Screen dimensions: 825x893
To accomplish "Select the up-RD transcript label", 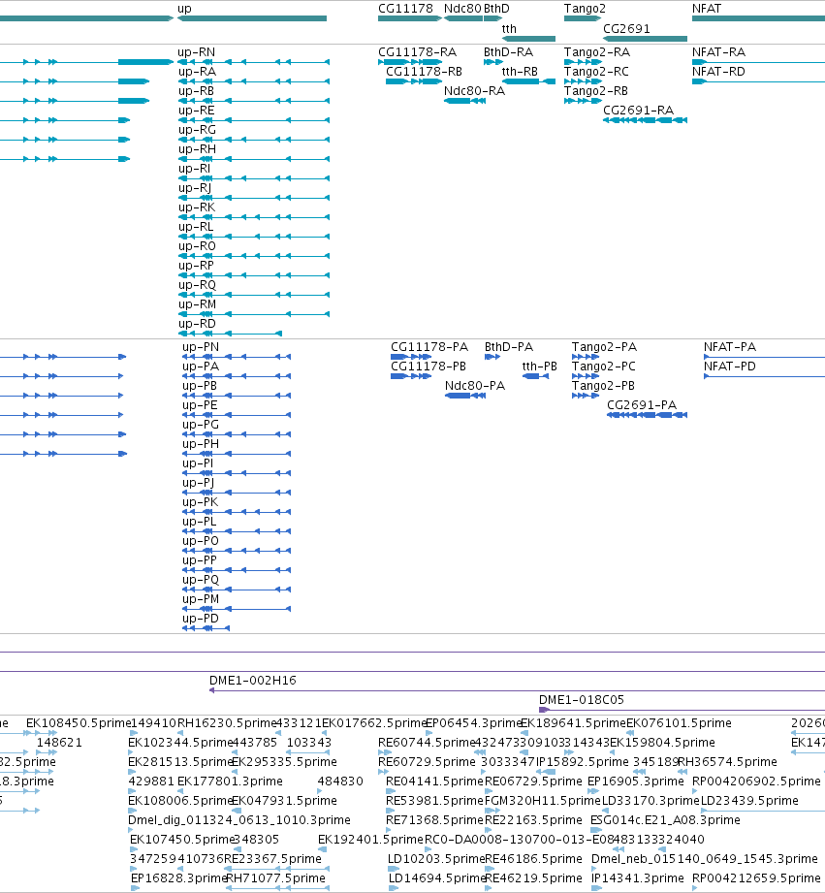I will tap(197, 324).
